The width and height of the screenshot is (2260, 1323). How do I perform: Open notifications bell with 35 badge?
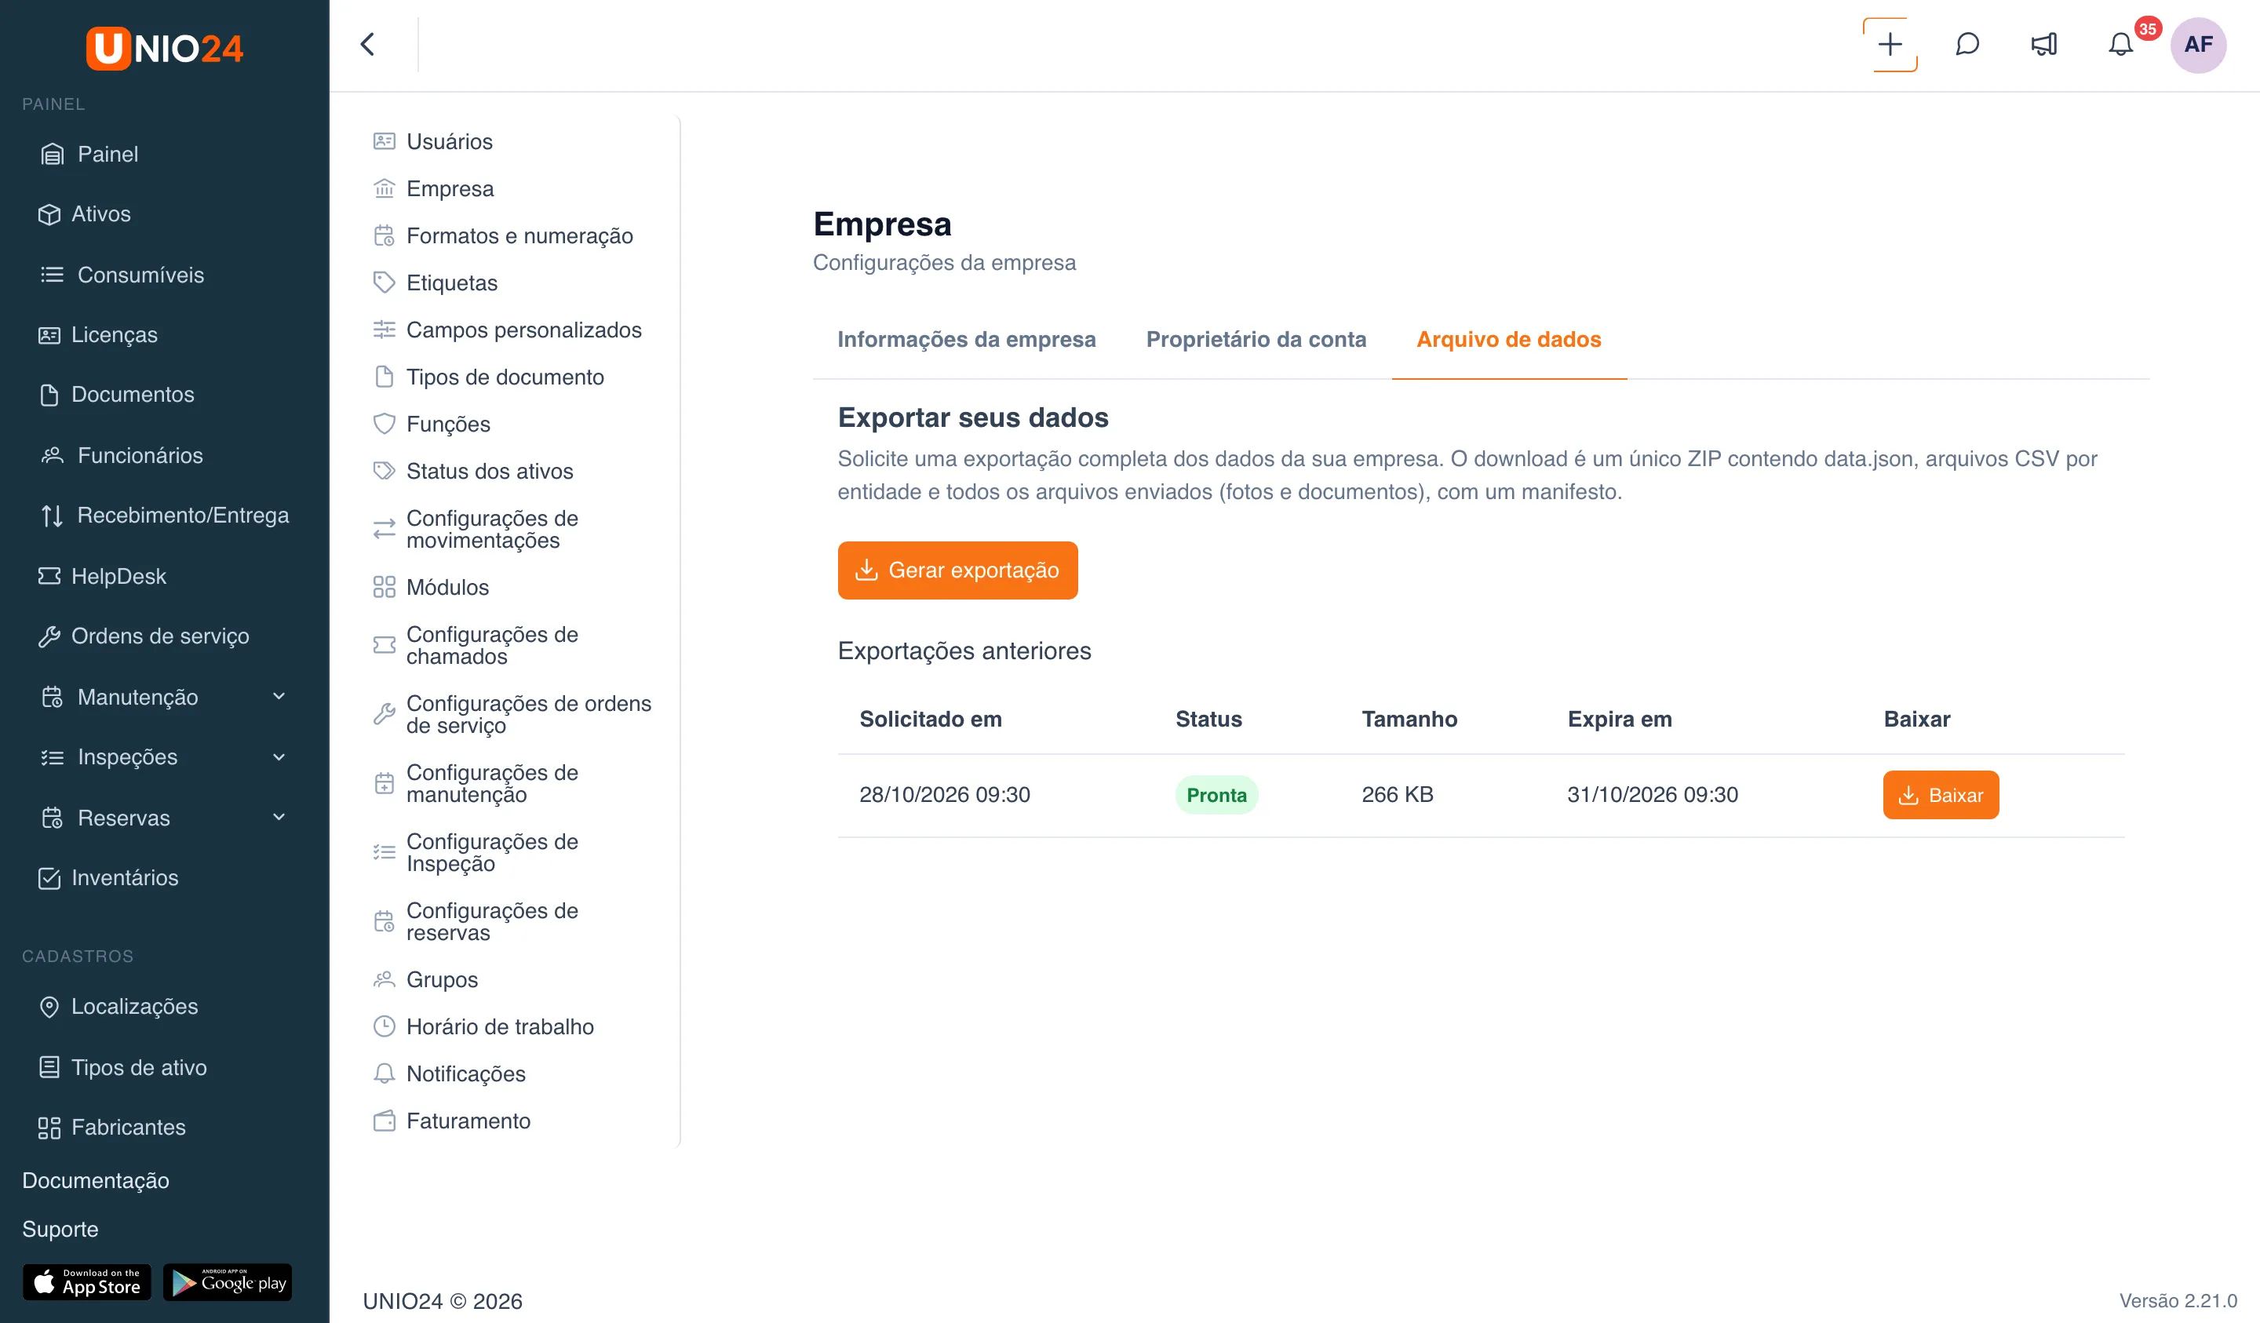tap(2121, 45)
